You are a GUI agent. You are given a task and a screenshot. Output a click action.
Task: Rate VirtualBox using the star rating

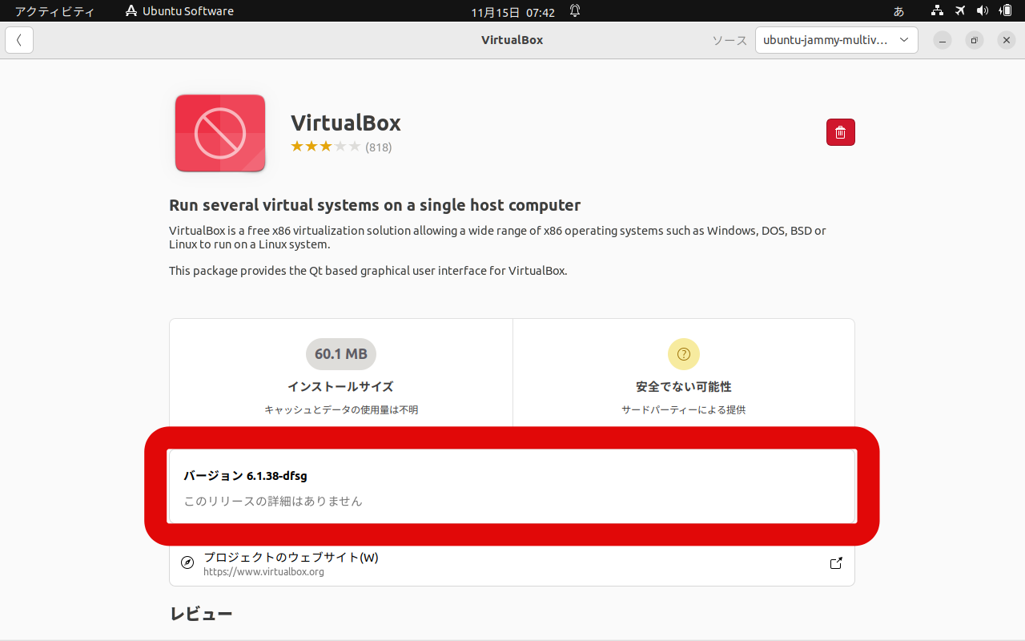tap(324, 146)
